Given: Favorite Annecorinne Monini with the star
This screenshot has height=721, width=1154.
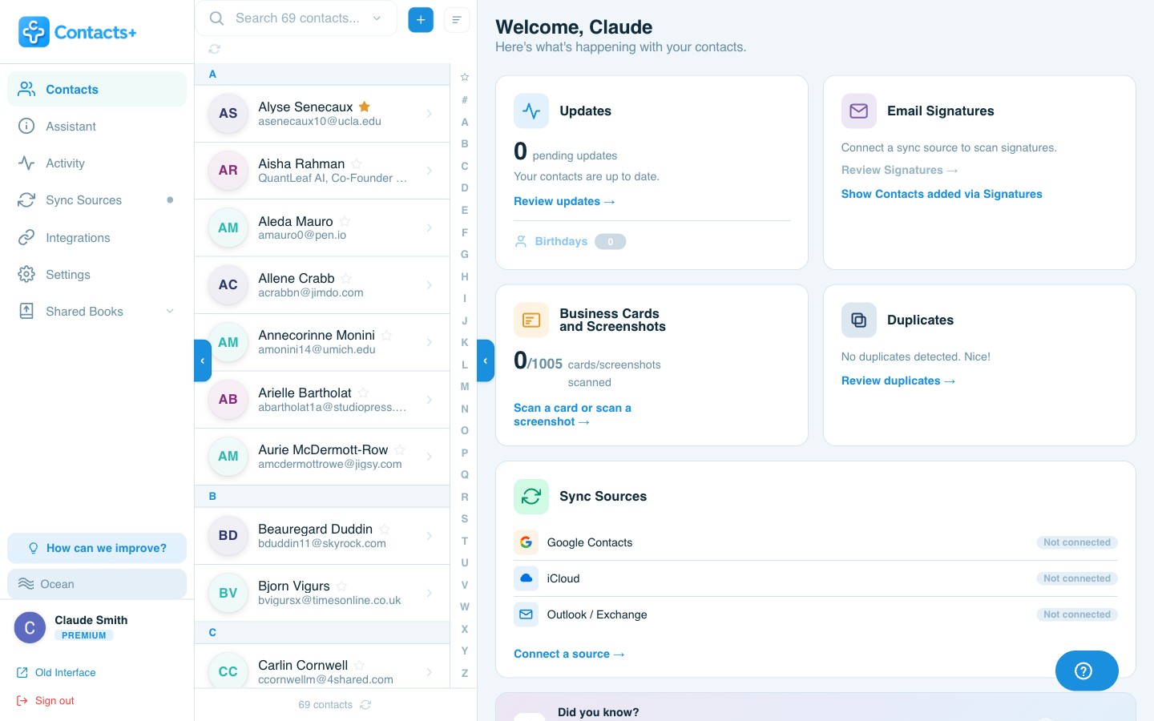Looking at the screenshot, I should pyautogui.click(x=386, y=336).
